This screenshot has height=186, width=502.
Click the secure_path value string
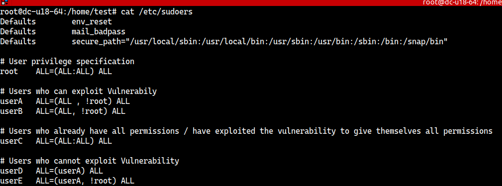tap(260, 42)
